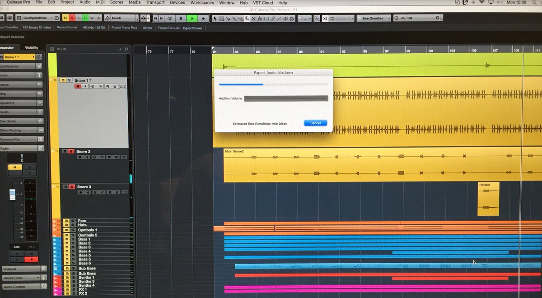Image resolution: width=542 pixels, height=298 pixels.
Task: Expand the Surround Pan inspector section
Action: click(22, 139)
